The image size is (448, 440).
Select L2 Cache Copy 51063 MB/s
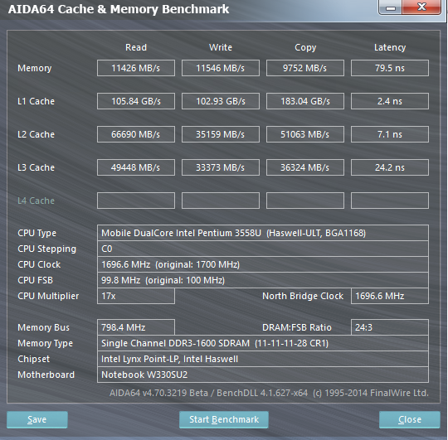[305, 134]
